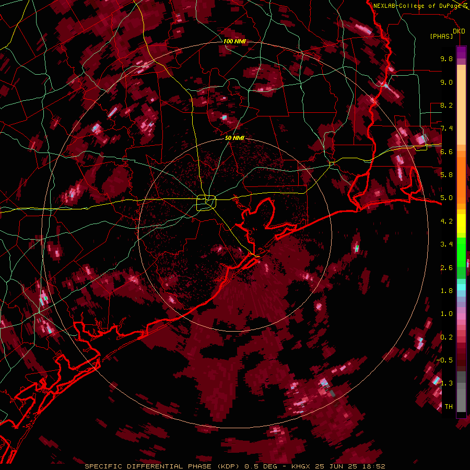Click the 5.8 color scale value

[x=446, y=174]
